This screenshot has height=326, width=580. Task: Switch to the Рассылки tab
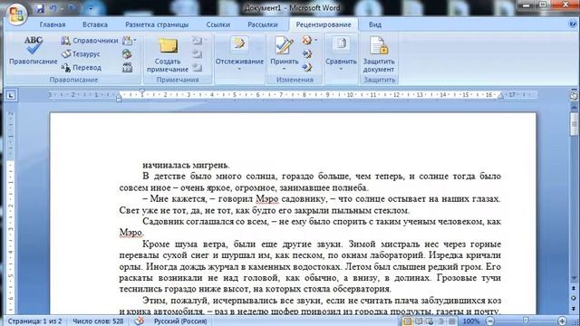click(x=263, y=24)
